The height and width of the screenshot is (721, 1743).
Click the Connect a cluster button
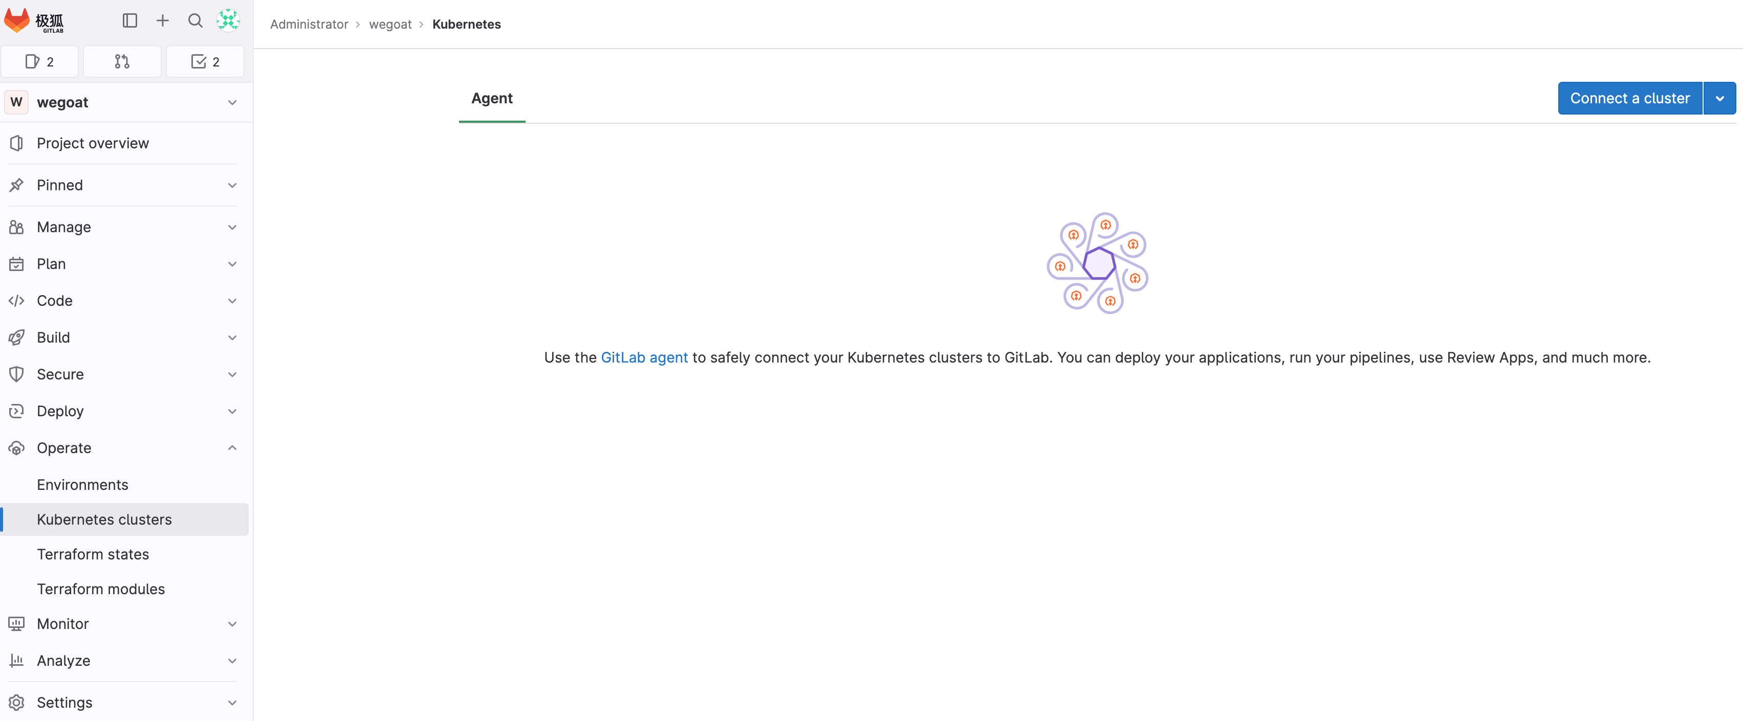tap(1629, 98)
